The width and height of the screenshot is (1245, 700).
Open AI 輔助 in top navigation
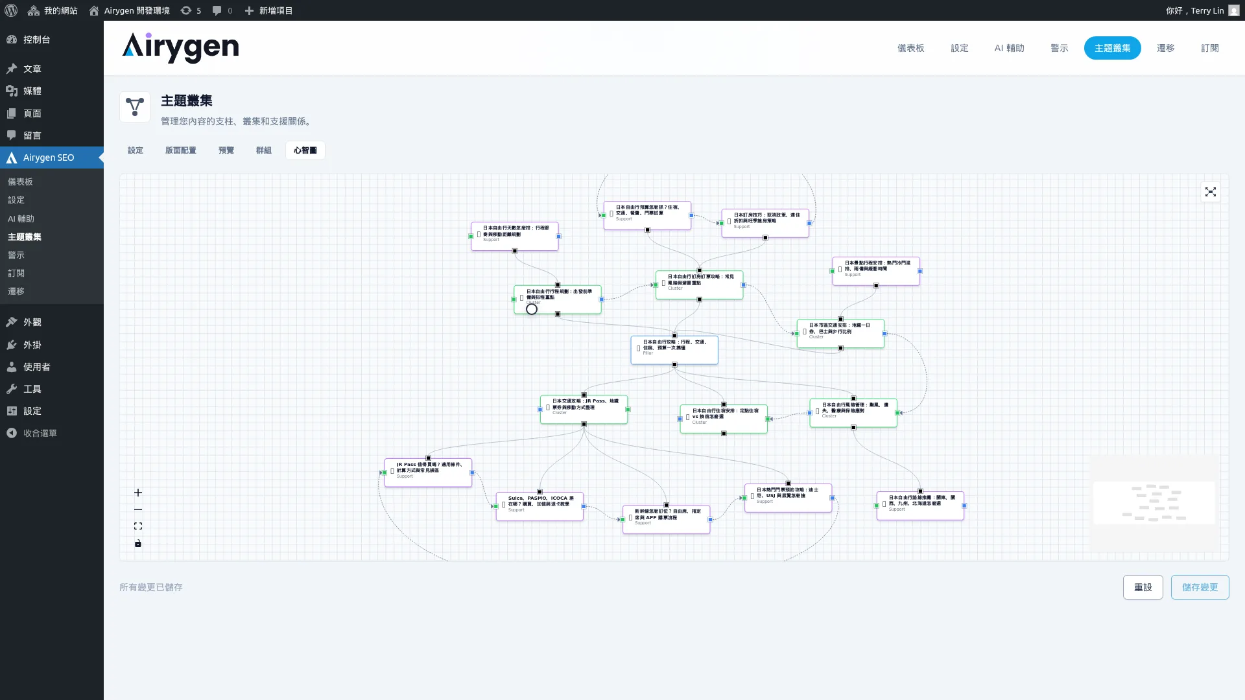coord(1009,48)
